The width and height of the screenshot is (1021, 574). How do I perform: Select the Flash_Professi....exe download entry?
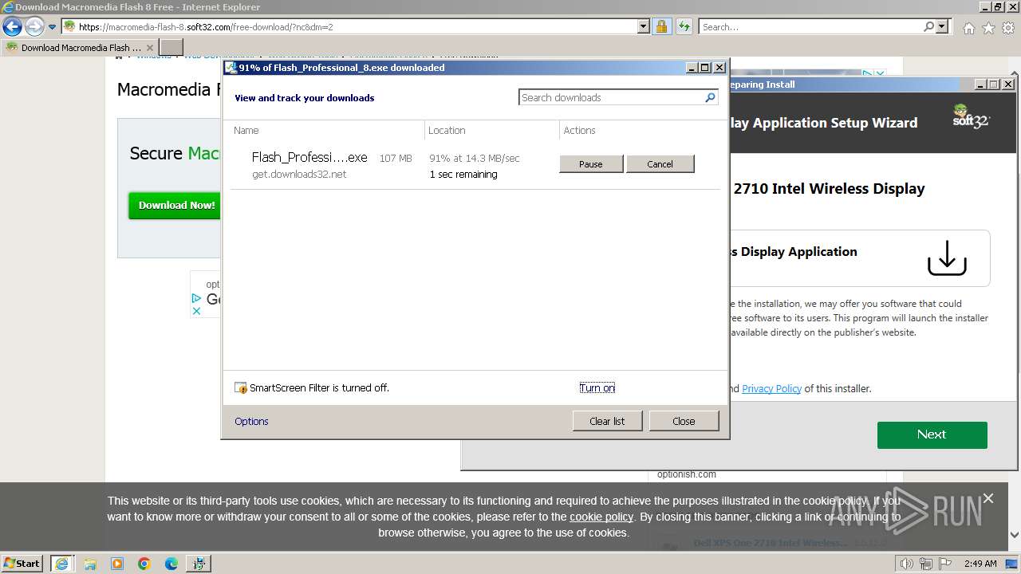pos(475,166)
